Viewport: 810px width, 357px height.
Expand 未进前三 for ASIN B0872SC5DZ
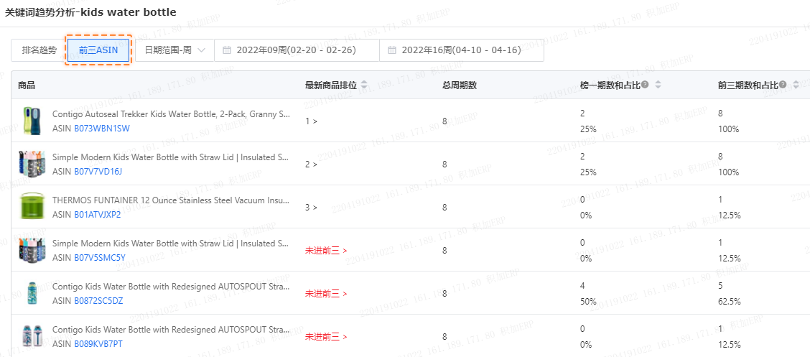click(326, 294)
